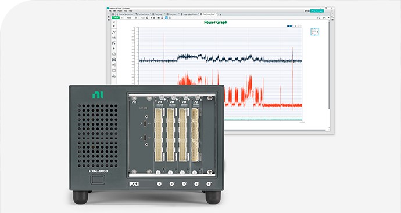Select the plot legend box

click(x=315, y=32)
